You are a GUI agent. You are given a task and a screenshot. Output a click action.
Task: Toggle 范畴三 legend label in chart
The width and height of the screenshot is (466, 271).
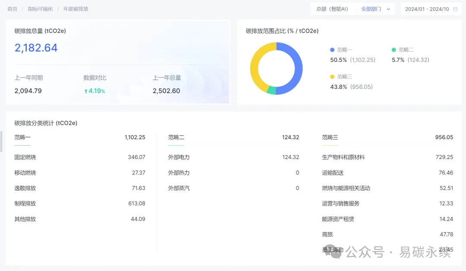point(345,77)
